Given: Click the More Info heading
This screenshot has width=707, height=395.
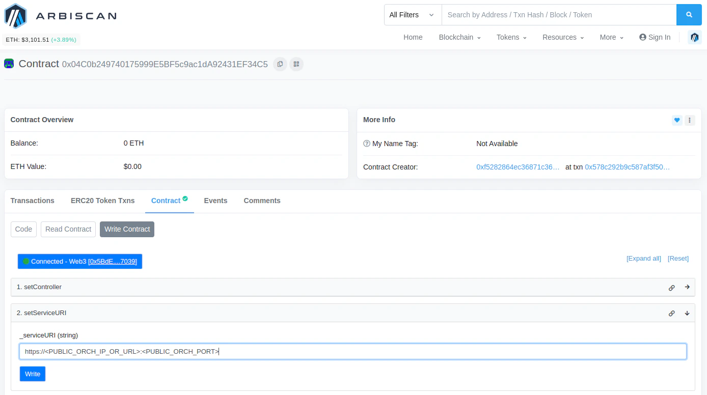Looking at the screenshot, I should 379,120.
